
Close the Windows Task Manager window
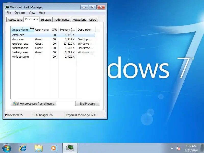click(101, 7)
